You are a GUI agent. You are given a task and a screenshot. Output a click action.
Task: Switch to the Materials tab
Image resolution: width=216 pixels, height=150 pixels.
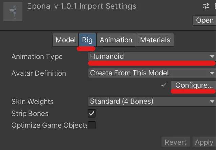tap(155, 40)
